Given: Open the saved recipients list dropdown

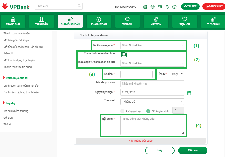Looking at the screenshot, I should click(x=152, y=63).
